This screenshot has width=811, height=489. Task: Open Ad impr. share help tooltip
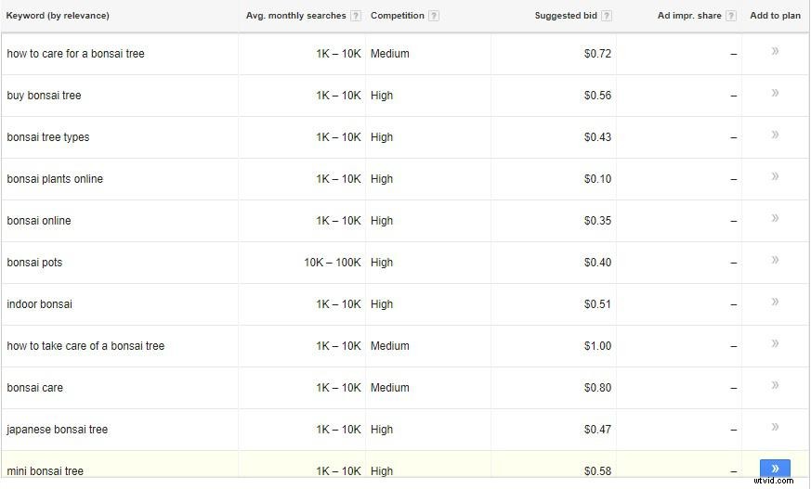click(x=731, y=16)
